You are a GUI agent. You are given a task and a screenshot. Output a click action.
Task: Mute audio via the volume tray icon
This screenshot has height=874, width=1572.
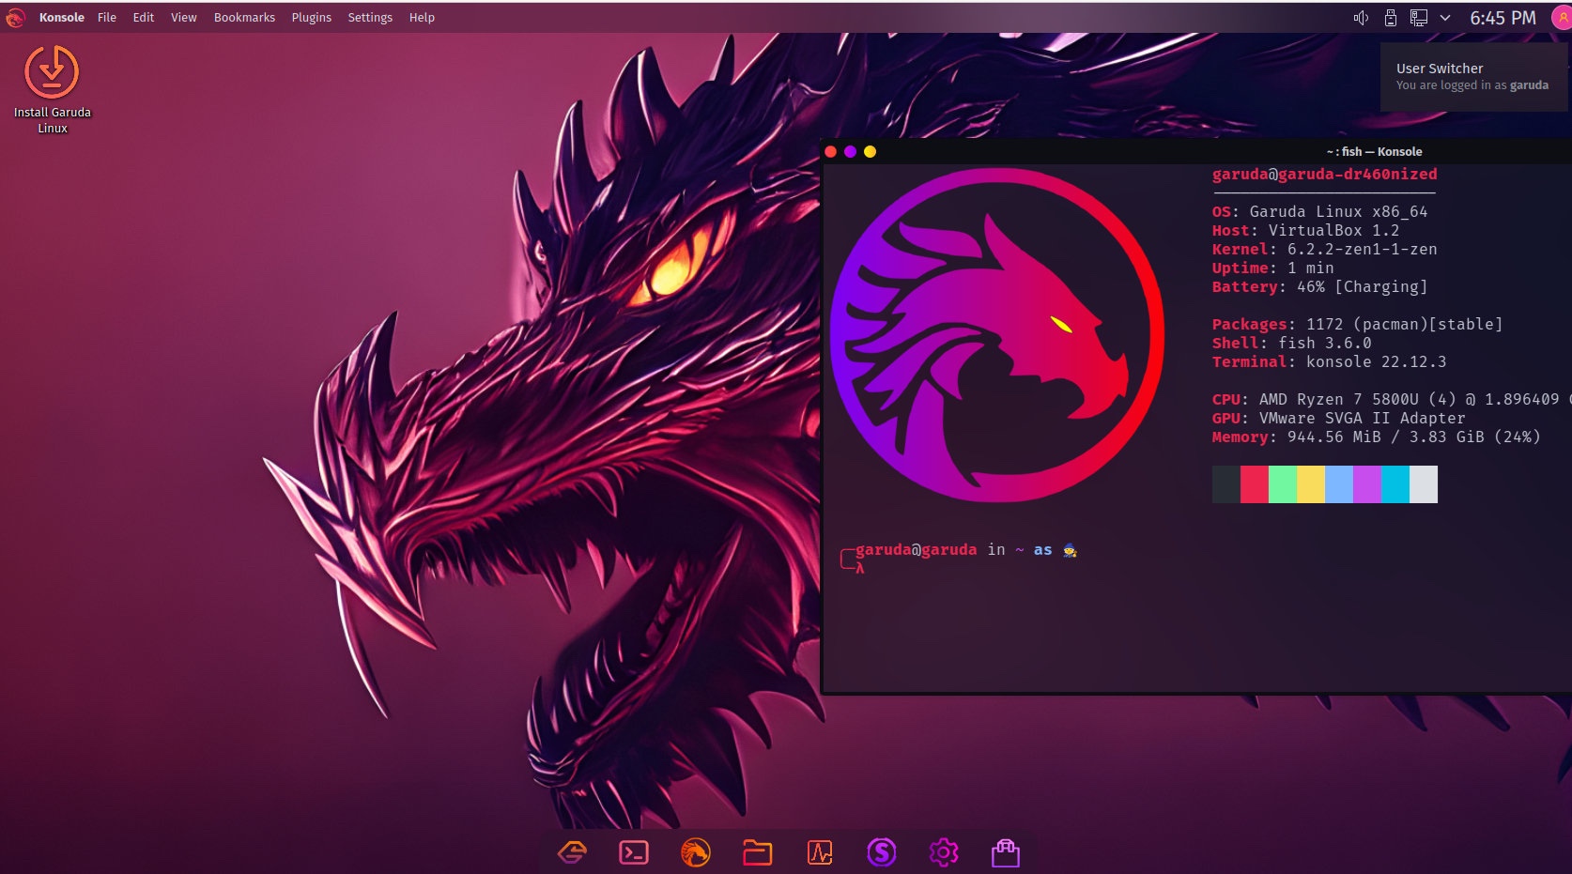pos(1360,17)
